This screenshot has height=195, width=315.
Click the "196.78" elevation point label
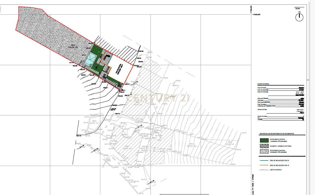(x=239, y=150)
